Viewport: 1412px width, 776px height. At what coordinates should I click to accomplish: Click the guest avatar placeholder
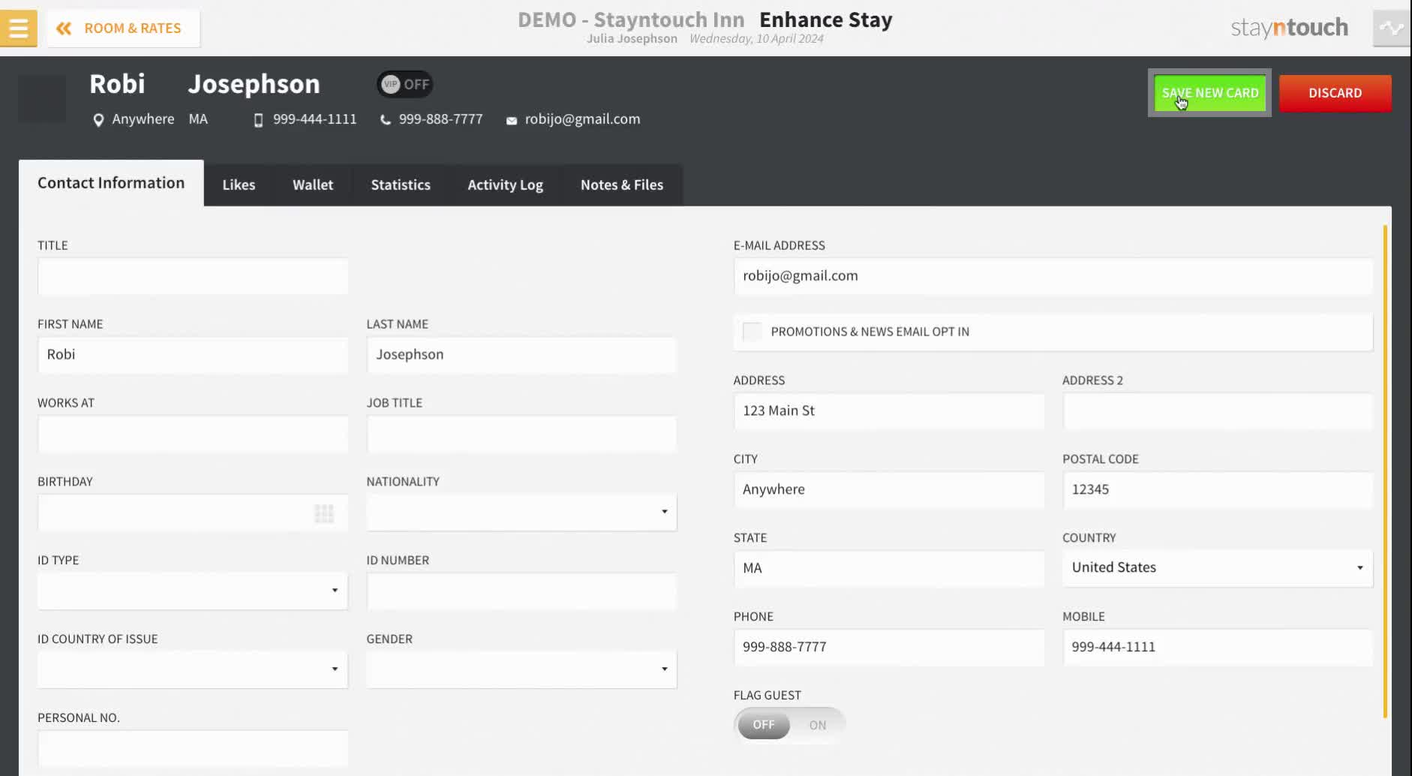tap(42, 99)
